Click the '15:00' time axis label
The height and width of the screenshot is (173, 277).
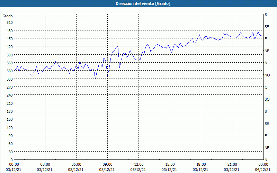[169, 165]
